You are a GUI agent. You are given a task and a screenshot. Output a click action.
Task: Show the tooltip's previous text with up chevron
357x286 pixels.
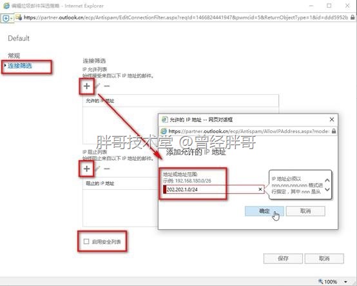pyautogui.click(x=327, y=180)
